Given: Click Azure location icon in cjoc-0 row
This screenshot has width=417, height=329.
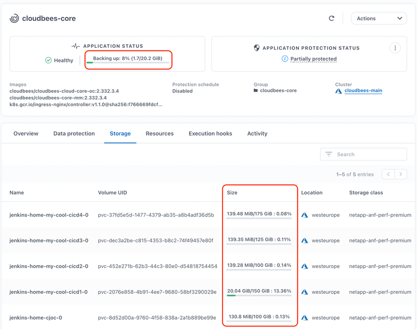Looking at the screenshot, I should (305, 318).
